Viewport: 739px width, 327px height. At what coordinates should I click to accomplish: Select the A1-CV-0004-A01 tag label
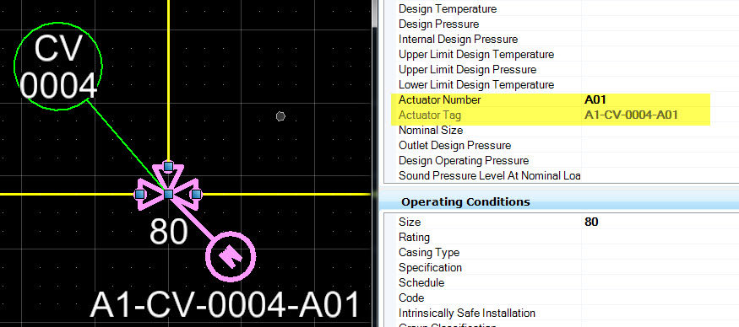(225, 305)
